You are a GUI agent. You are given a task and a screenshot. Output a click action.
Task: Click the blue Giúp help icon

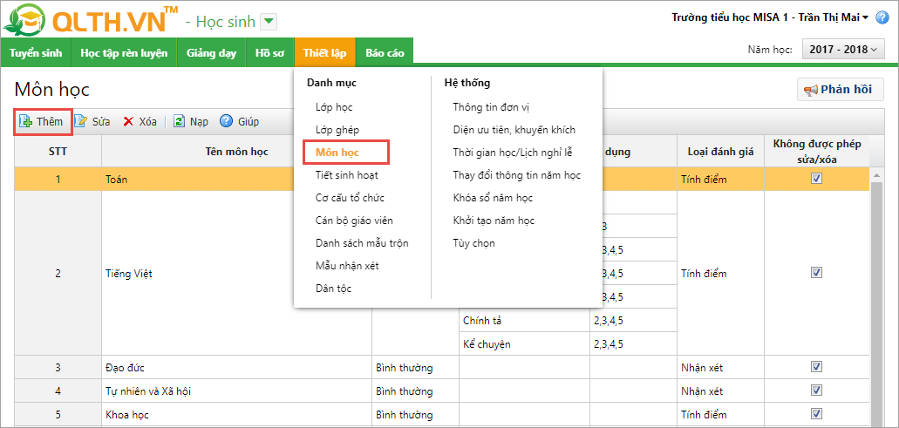tap(226, 121)
